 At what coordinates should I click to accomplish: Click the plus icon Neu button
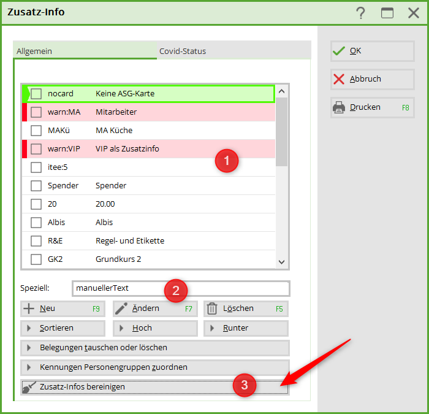(63, 309)
